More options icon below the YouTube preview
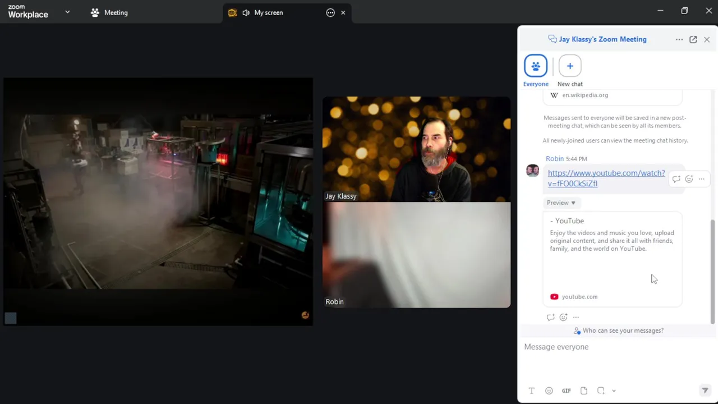This screenshot has height=404, width=718. coord(576,317)
